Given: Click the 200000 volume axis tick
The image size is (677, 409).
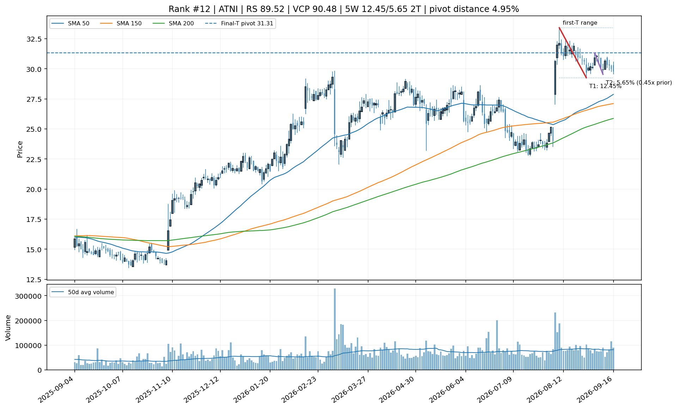Looking at the screenshot, I should pyautogui.click(x=29, y=321).
